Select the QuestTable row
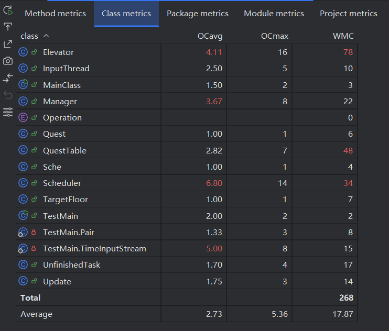The image size is (389, 331). [64, 151]
